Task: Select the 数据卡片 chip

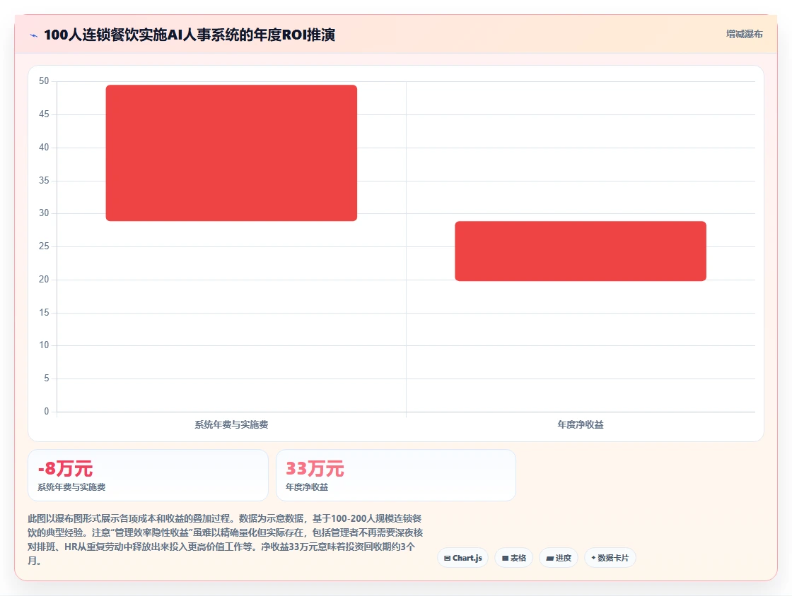Action: (610, 558)
